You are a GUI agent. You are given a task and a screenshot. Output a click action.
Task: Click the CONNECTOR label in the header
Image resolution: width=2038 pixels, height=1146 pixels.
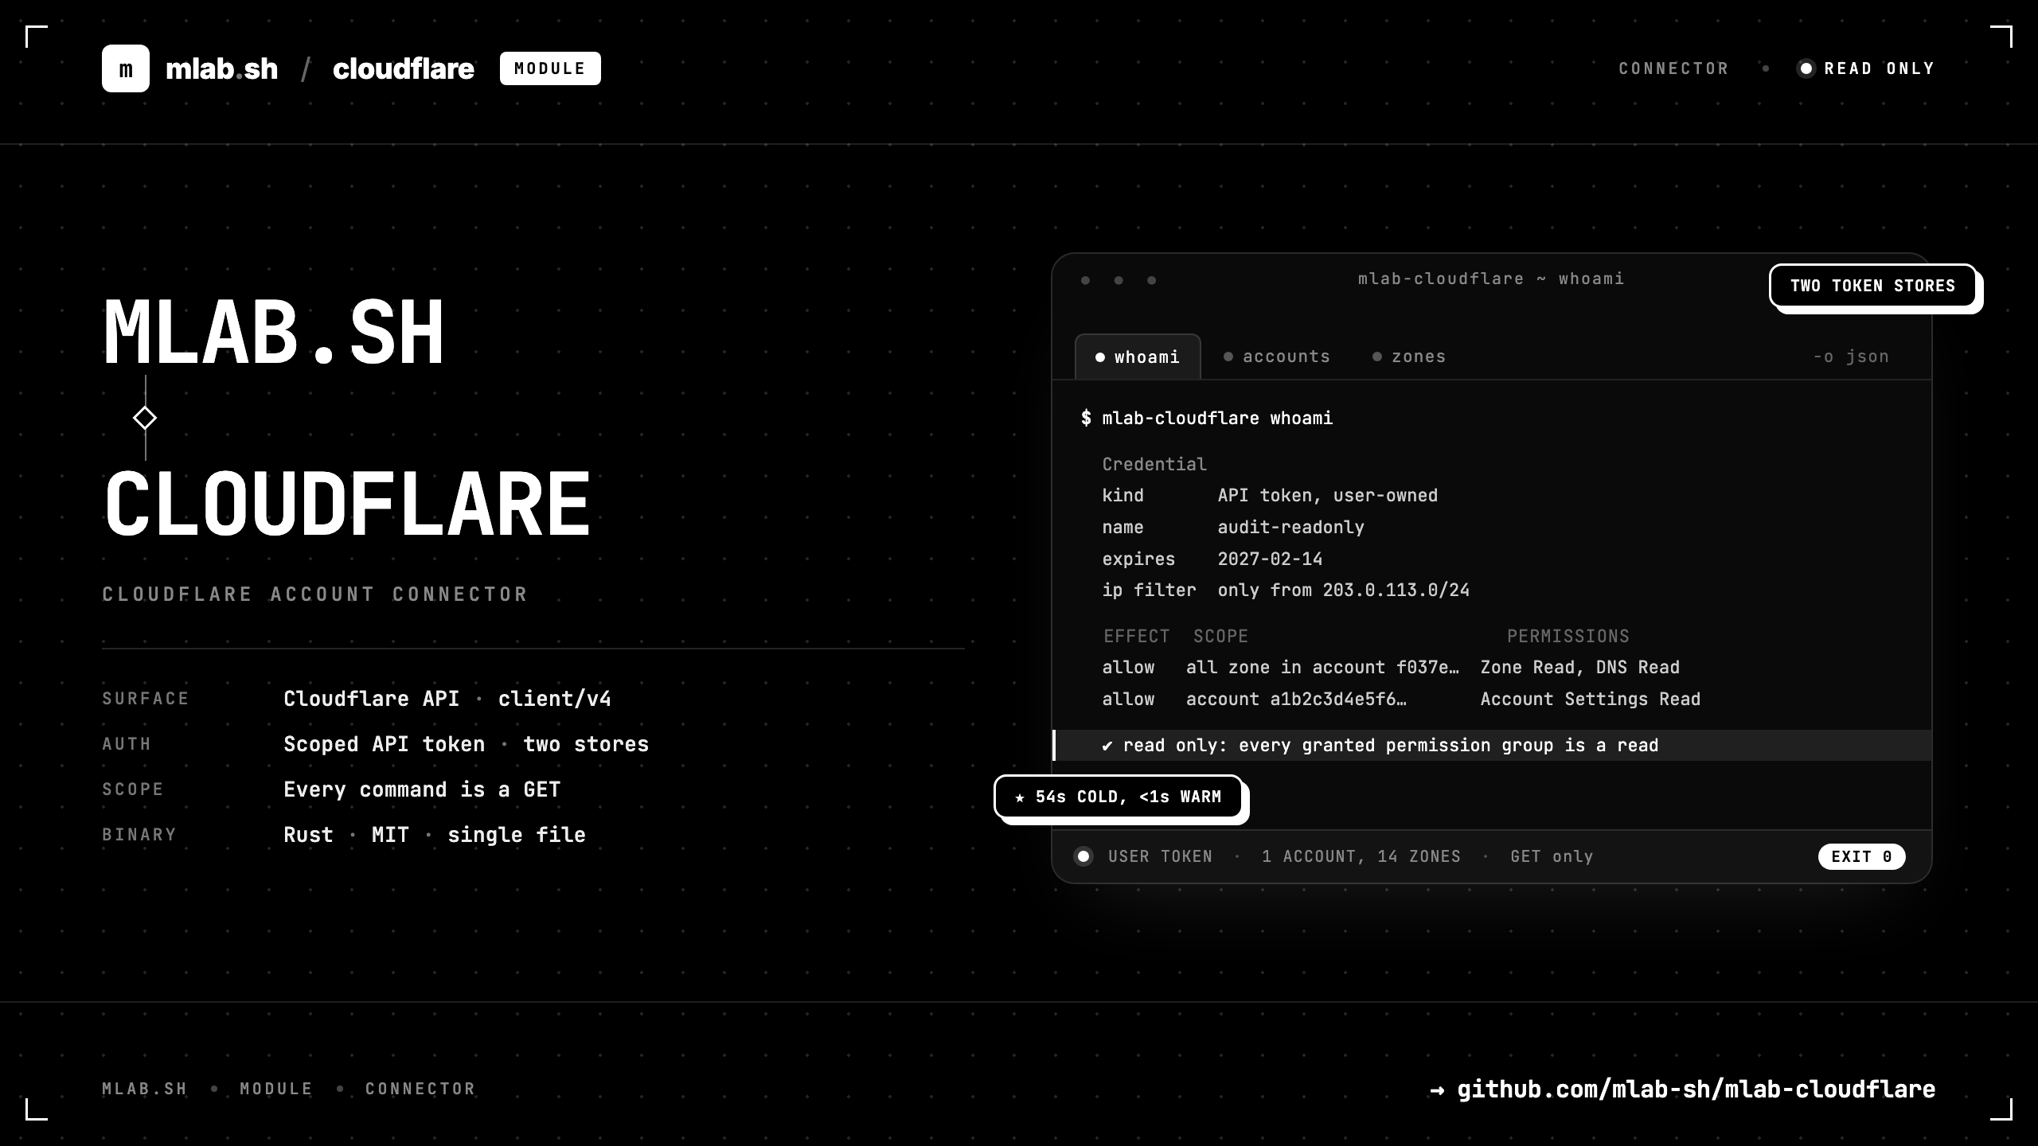click(1673, 68)
